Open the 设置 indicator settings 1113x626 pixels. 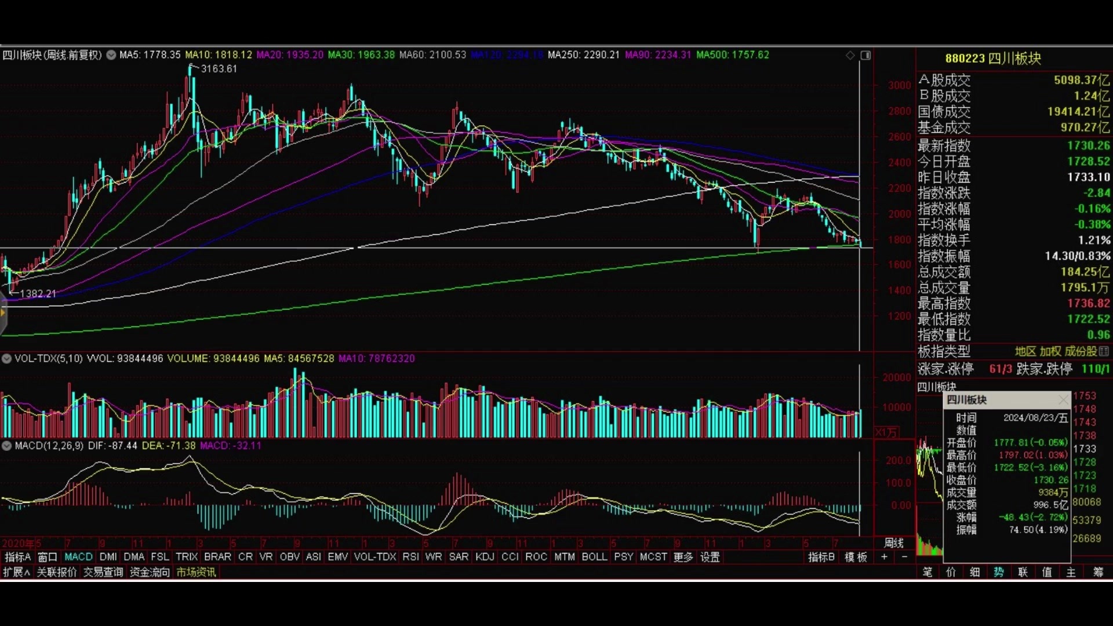[710, 557]
